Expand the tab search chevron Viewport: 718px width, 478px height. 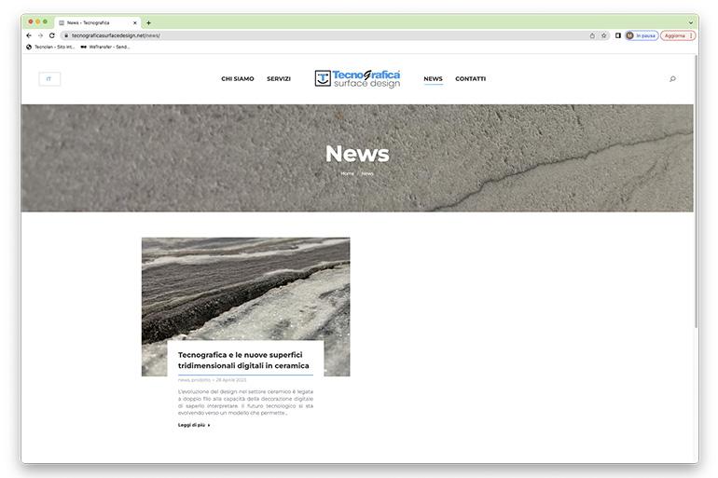click(x=690, y=23)
